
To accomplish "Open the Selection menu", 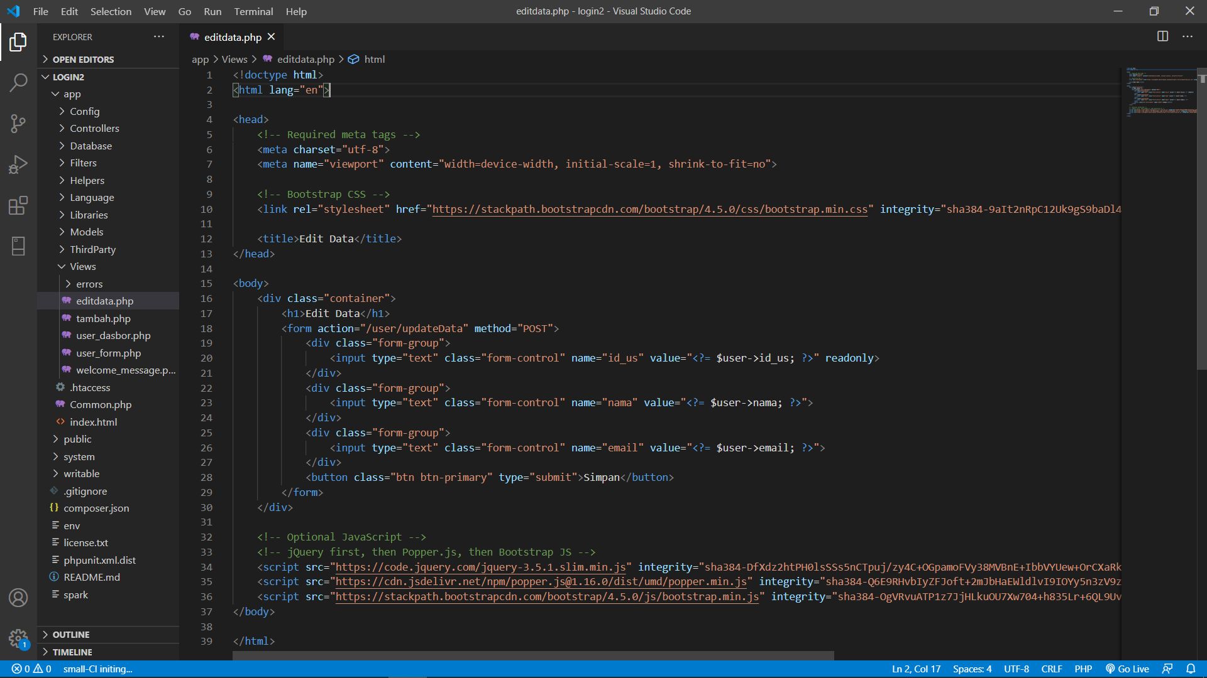I will click(111, 11).
